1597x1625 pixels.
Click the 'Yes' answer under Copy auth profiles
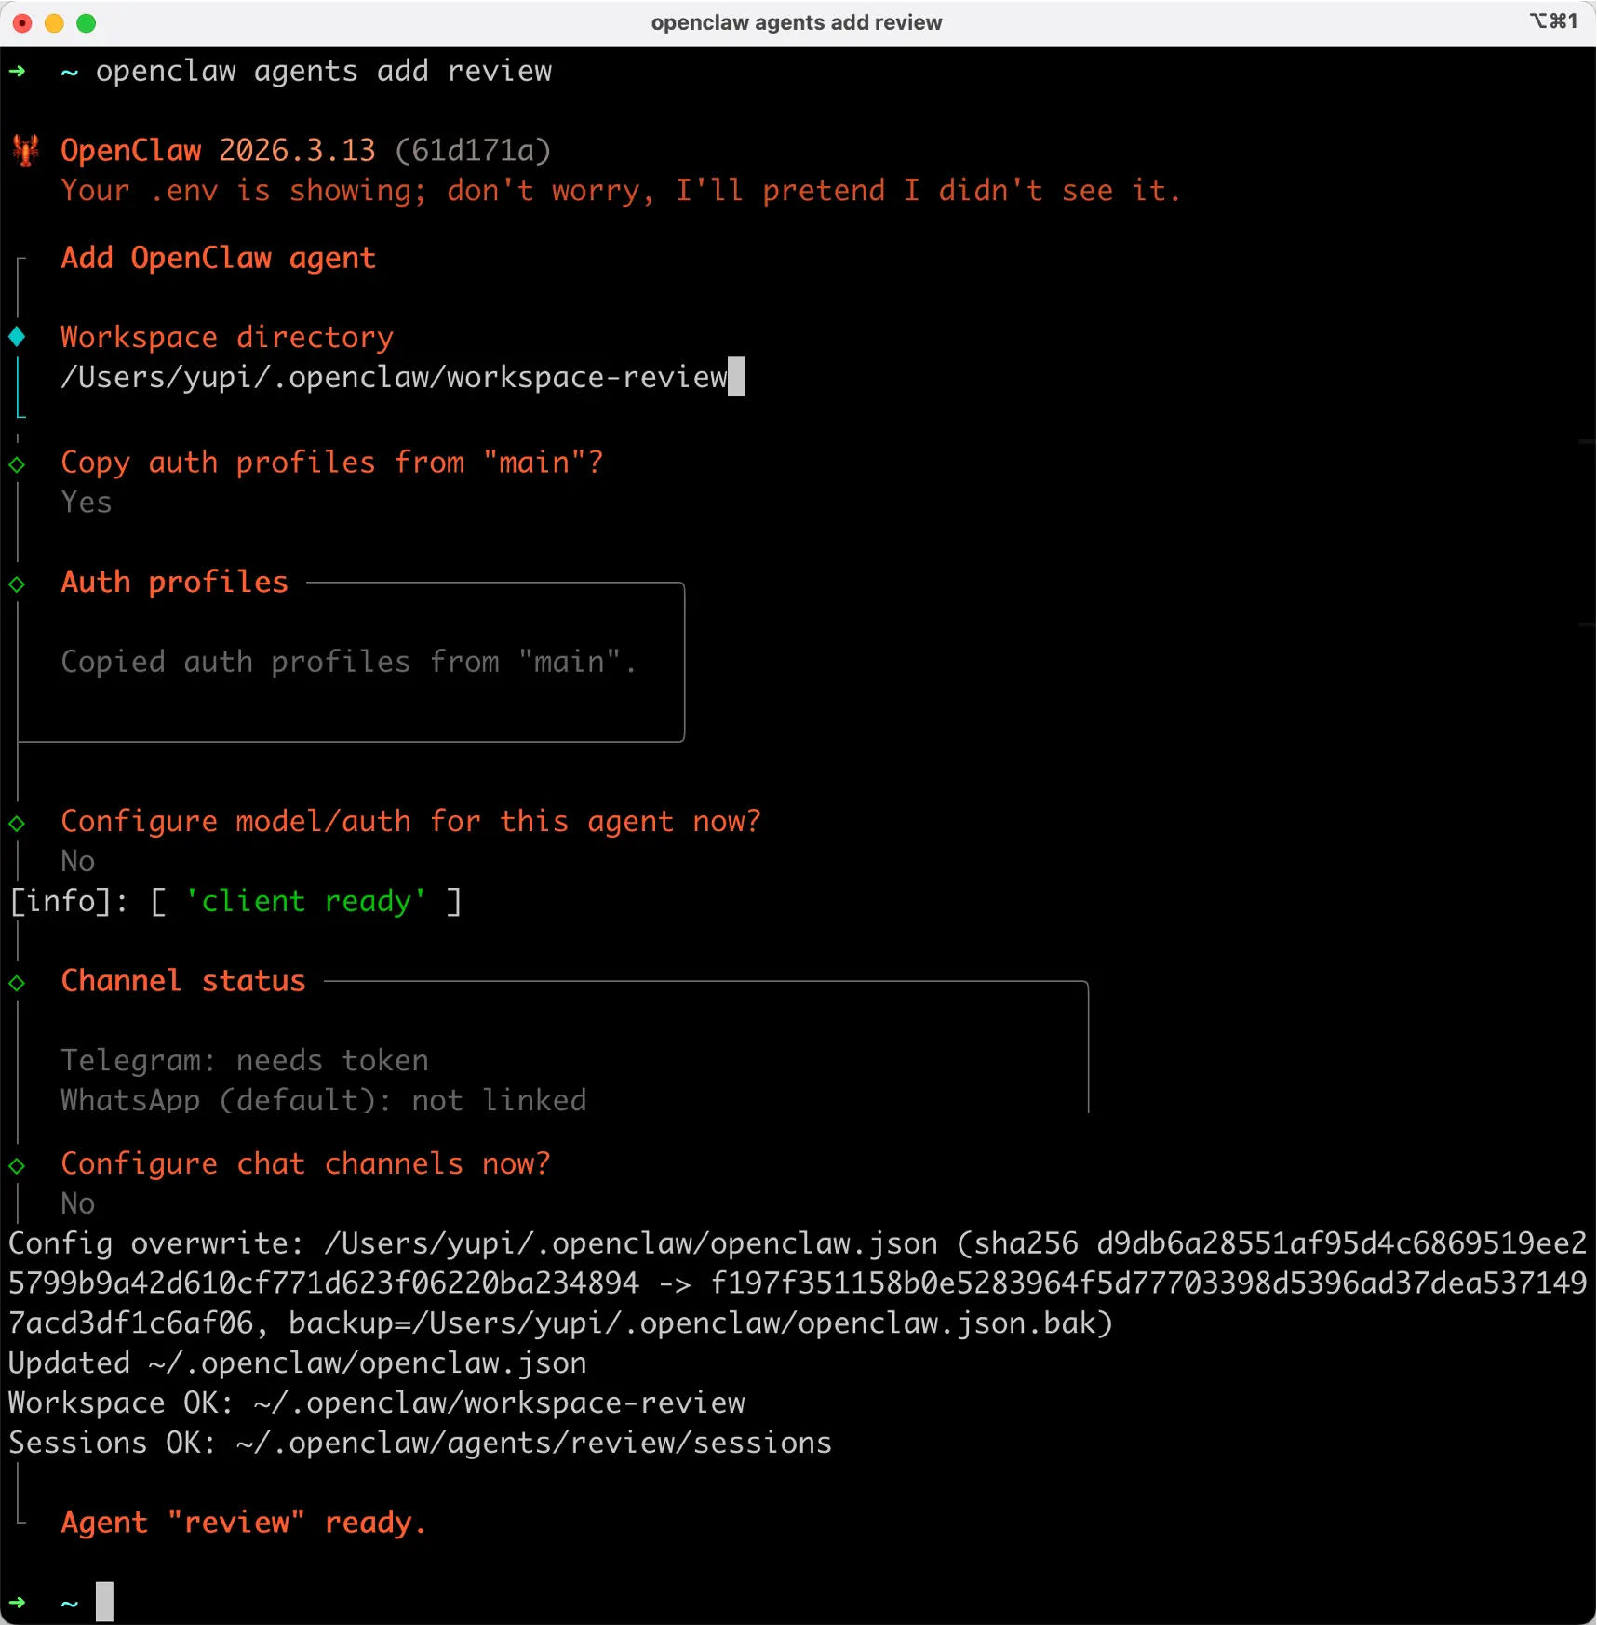coord(87,503)
